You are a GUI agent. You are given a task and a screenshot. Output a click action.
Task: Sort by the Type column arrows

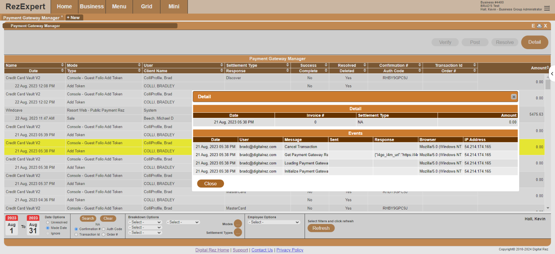click(x=139, y=71)
